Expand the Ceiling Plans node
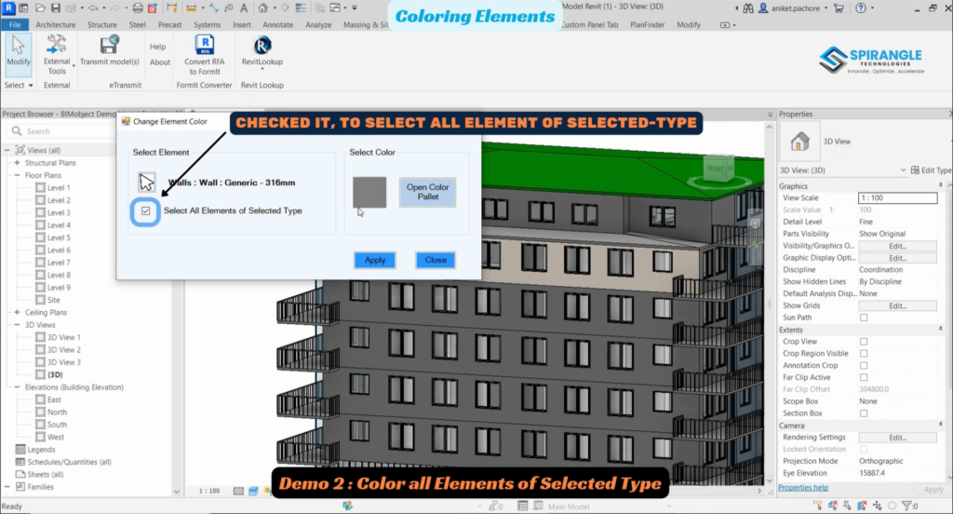Image resolution: width=953 pixels, height=514 pixels. 17,313
